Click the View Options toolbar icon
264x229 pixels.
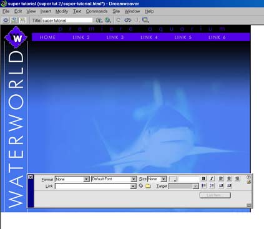pyautogui.click(x=145, y=20)
